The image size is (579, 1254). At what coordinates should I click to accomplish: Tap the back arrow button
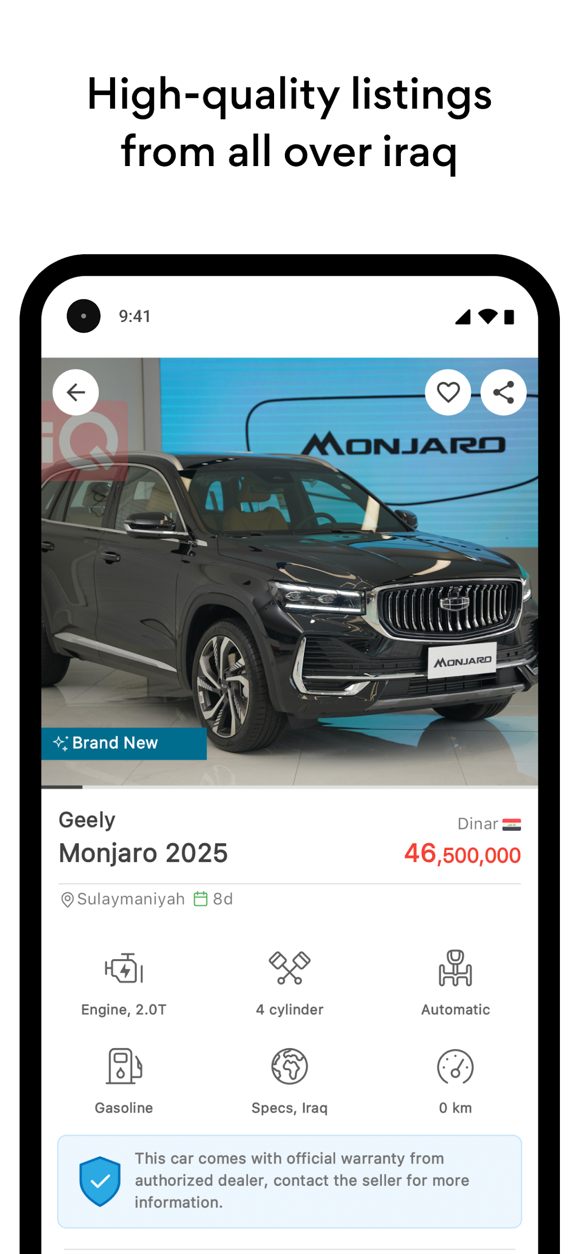(75, 392)
